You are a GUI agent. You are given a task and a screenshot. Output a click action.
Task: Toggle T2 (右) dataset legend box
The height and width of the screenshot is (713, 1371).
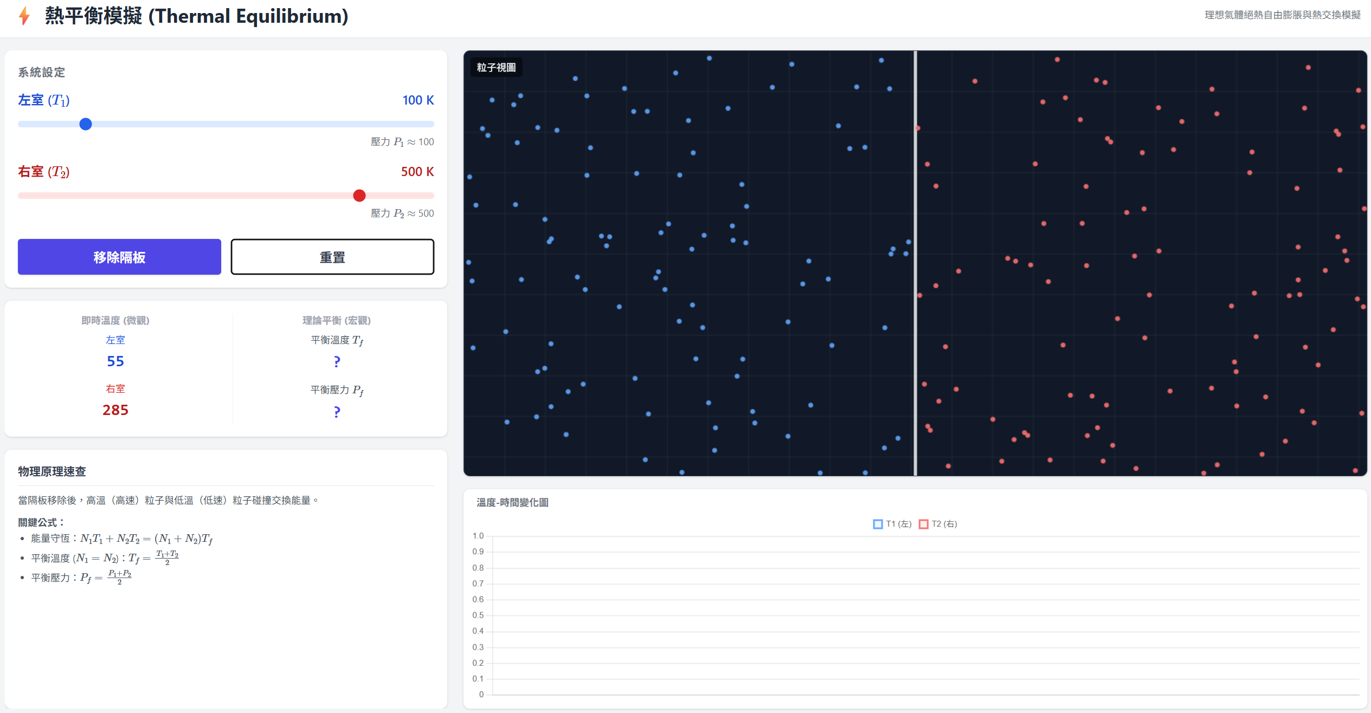coord(924,524)
